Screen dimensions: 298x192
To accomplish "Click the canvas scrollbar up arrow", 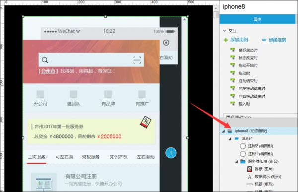I will pos(216,8).
